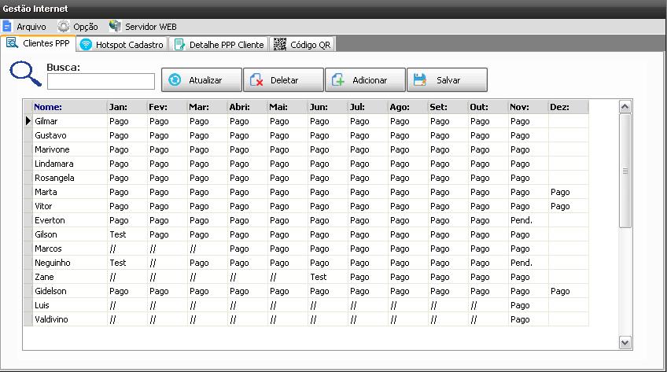The height and width of the screenshot is (372, 667).
Task: Click the Jan: column header
Action: 127,107
